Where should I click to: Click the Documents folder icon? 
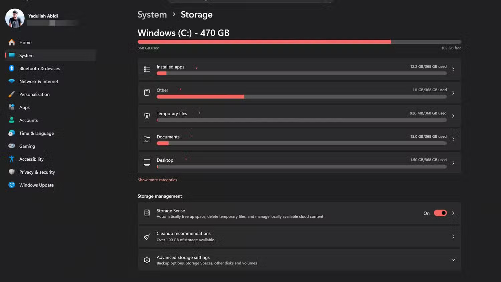click(x=147, y=139)
